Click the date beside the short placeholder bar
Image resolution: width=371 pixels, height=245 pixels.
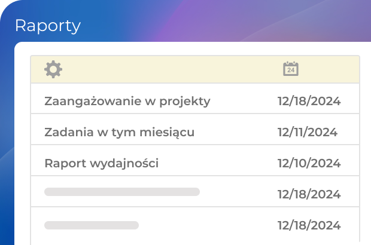point(309,225)
